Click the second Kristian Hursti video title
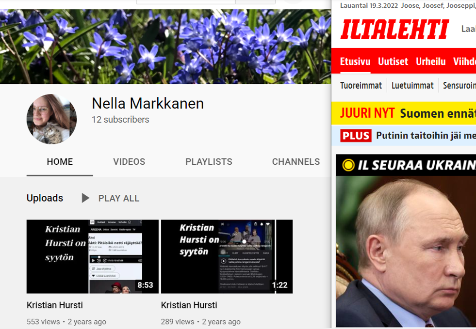 189,305
